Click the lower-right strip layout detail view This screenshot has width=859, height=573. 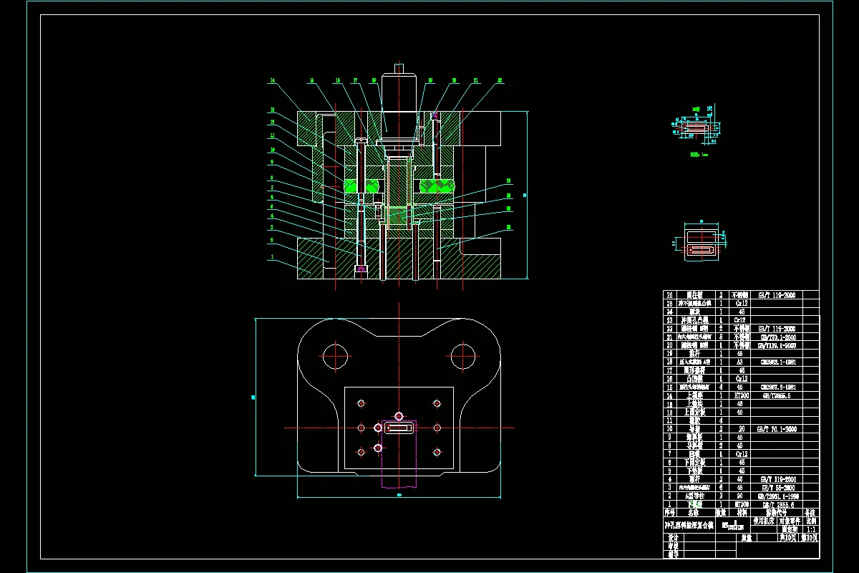[700, 240]
